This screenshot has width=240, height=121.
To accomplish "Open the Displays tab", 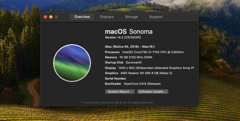I will point(107,17).
